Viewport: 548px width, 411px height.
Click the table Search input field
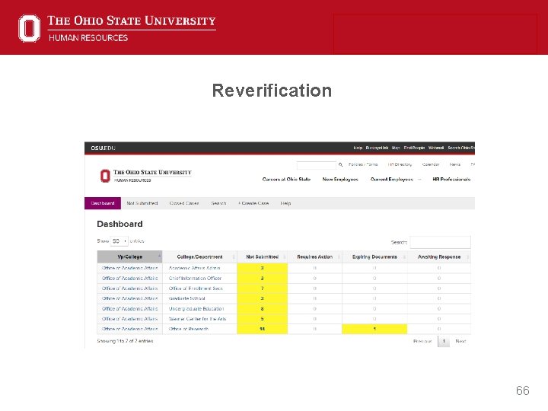tap(441, 242)
